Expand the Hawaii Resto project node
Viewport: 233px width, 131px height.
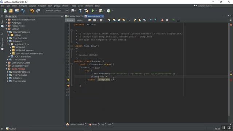[x=7, y=26]
